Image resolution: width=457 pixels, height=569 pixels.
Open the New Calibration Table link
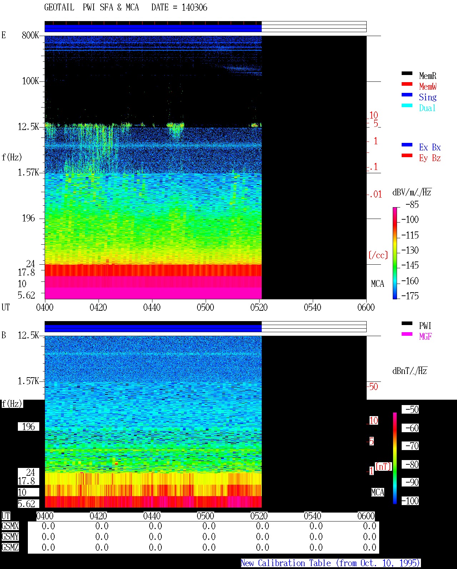point(331,563)
